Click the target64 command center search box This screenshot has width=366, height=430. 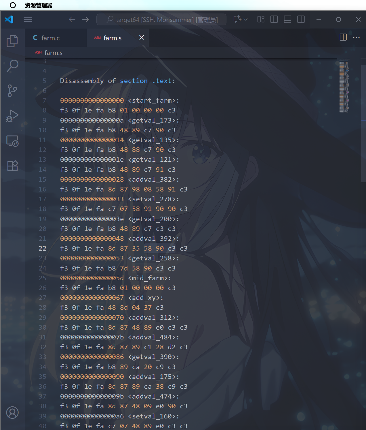coord(161,20)
